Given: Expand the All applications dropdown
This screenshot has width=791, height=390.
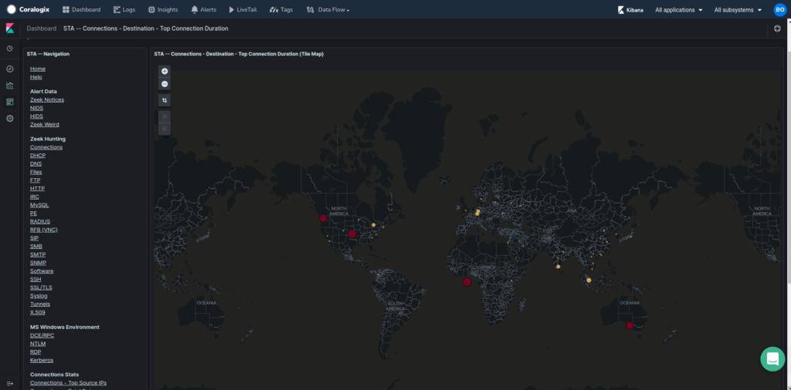Looking at the screenshot, I should pos(678,9).
